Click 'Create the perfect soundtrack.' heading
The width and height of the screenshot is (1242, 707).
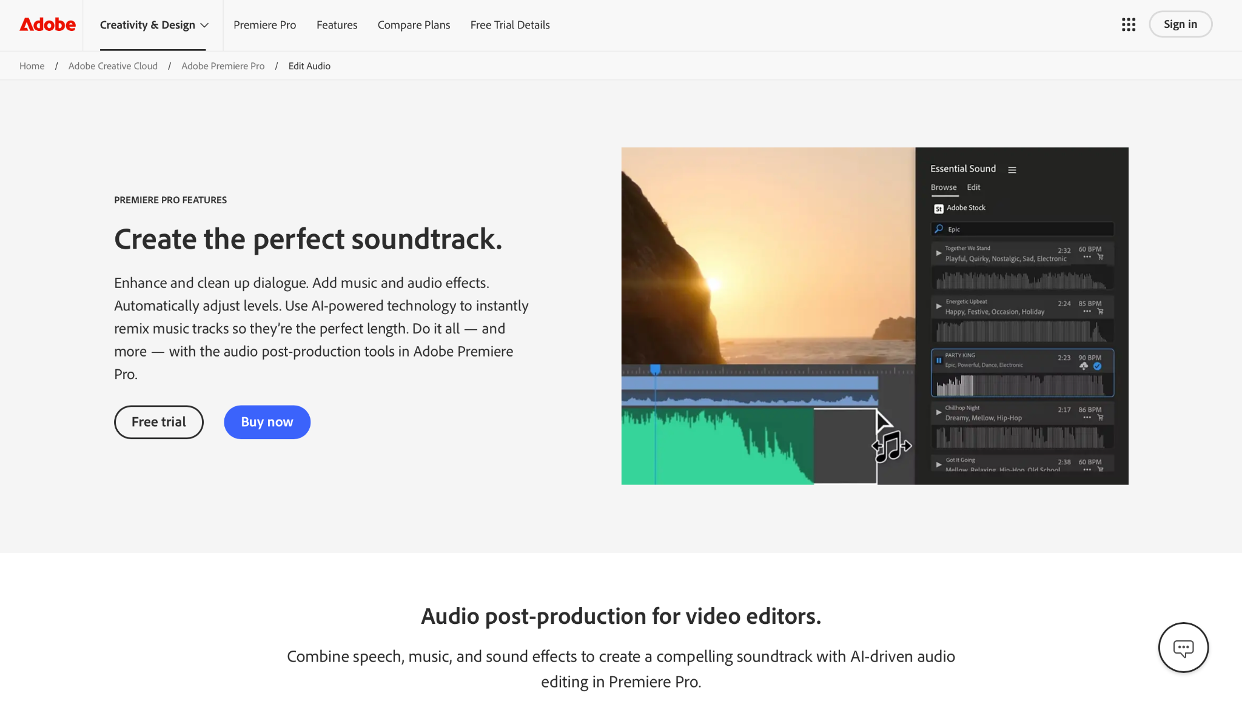click(x=308, y=239)
